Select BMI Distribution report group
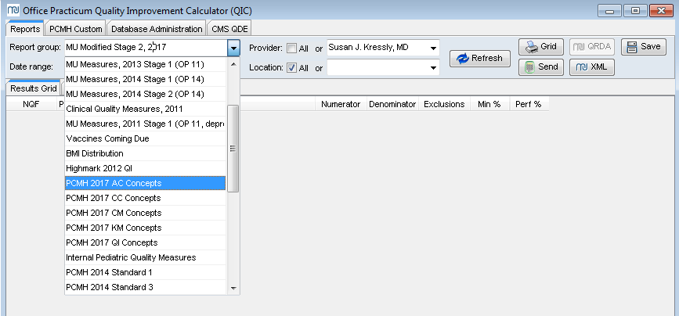This screenshot has width=679, height=316. pyautogui.click(x=146, y=153)
